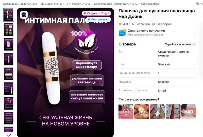Click the orange rating star icon
Screen dimensions: 203x137
click(120, 24)
